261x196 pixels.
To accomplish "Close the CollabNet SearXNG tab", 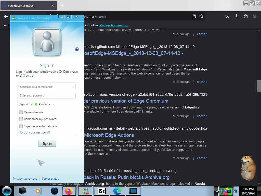I will 53,6.
